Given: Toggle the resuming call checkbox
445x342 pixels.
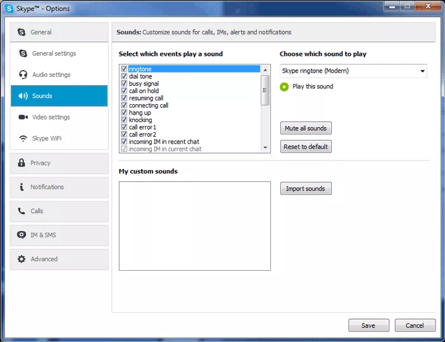Looking at the screenshot, I should click(x=124, y=98).
